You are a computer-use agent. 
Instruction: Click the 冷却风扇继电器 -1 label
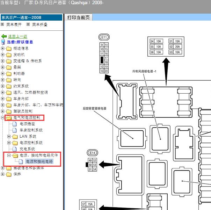[144, 71]
